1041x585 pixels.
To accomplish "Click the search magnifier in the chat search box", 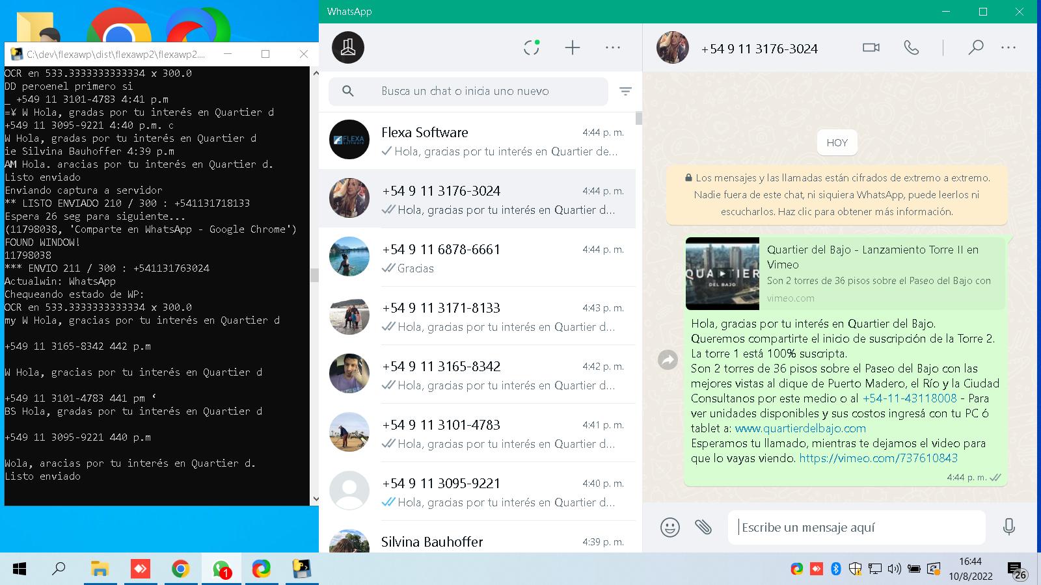I will click(x=348, y=91).
